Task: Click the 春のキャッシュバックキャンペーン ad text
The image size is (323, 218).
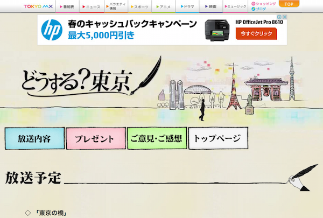Action: pyautogui.click(x=132, y=24)
